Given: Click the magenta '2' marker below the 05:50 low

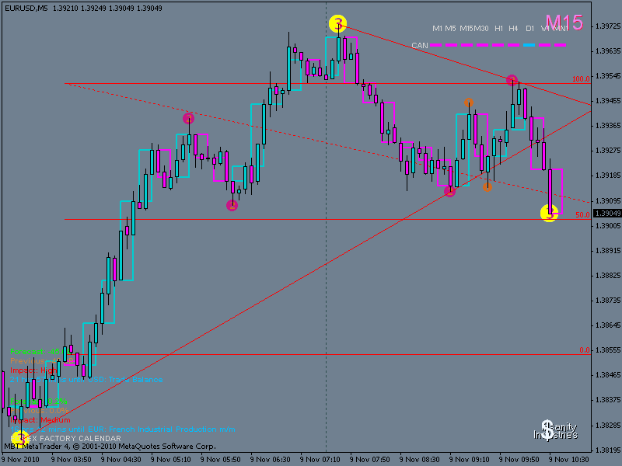Looking at the screenshot, I should [232, 205].
